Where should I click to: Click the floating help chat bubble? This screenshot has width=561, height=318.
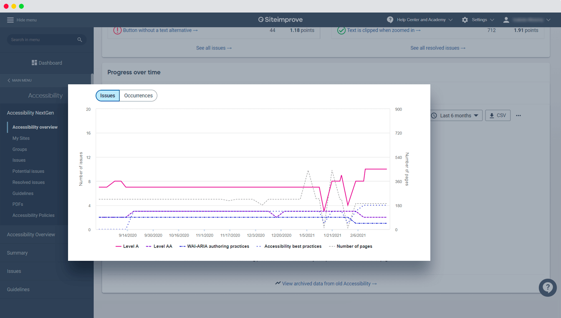pyautogui.click(x=548, y=288)
